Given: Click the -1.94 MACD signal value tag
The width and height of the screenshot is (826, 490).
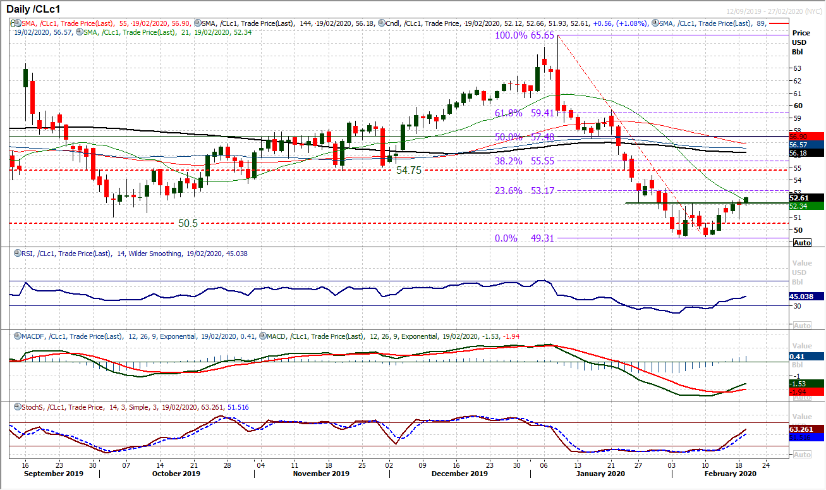Looking at the screenshot, I should (x=806, y=392).
